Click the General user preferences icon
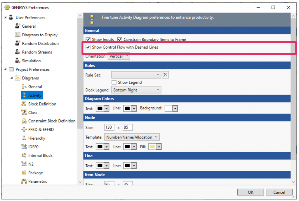Viewport: 299px width, 201px height. [18, 26]
